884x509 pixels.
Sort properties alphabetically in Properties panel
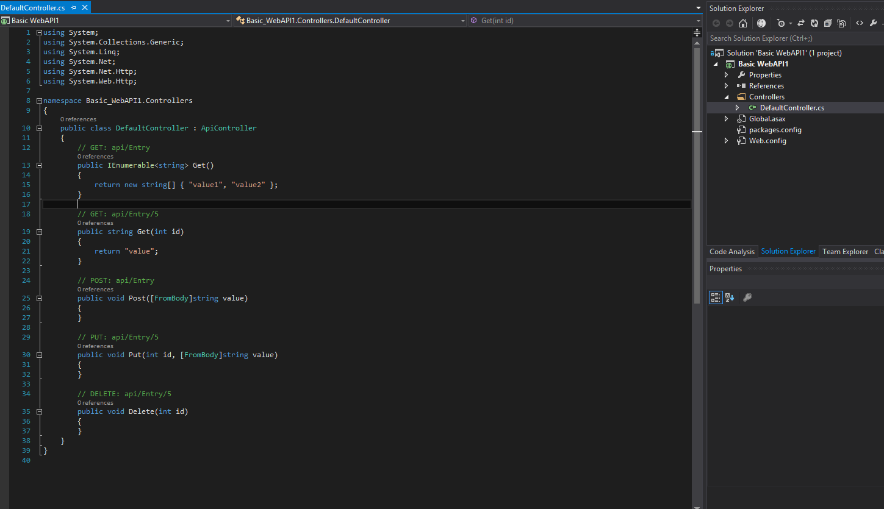(730, 297)
